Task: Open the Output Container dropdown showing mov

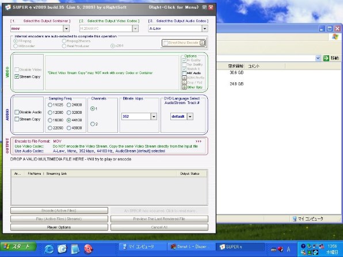Action: point(66,28)
